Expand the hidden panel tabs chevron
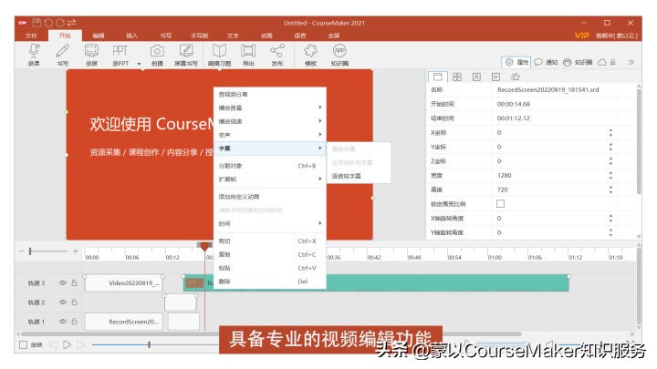The image size is (657, 369). point(631,62)
